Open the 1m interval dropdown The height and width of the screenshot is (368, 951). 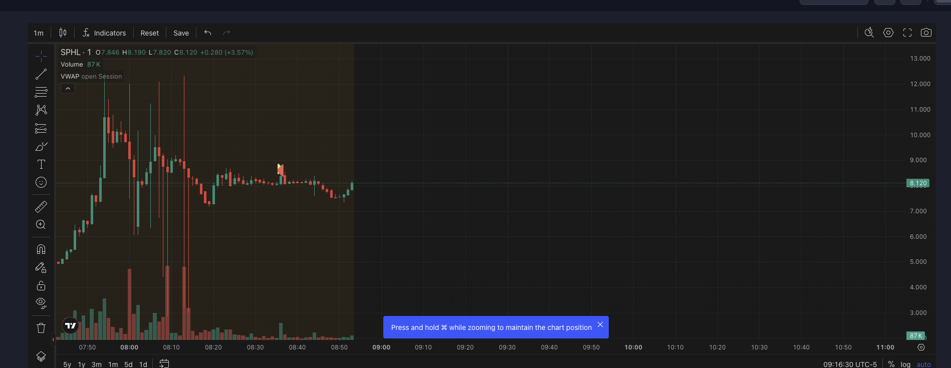coord(39,33)
